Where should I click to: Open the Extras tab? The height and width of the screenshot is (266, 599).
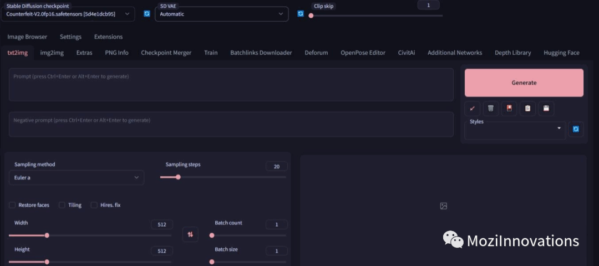click(x=84, y=53)
